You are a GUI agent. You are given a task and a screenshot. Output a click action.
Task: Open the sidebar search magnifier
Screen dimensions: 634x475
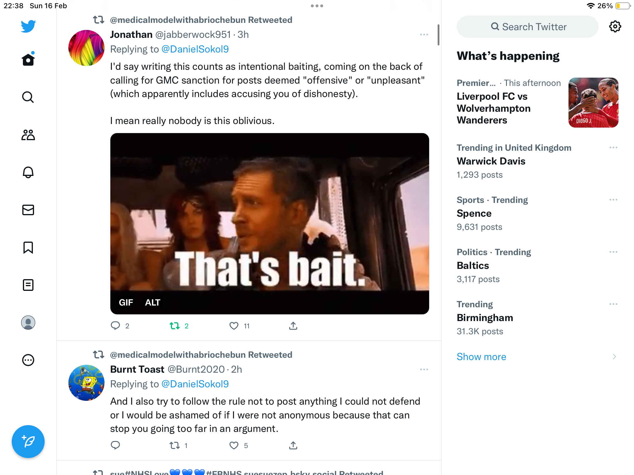28,97
